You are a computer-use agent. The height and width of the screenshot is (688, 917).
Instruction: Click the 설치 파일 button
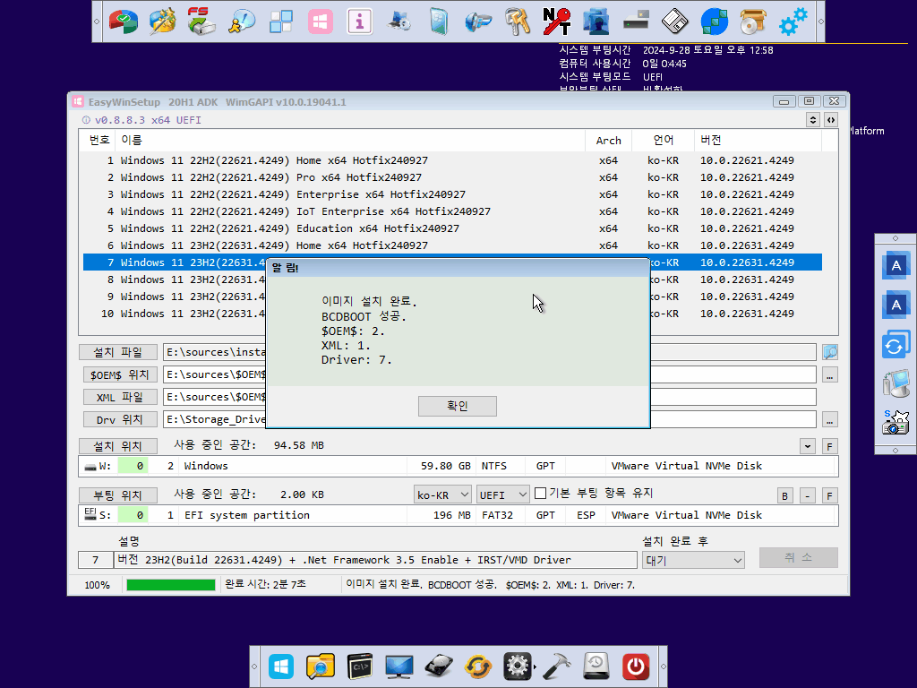pyautogui.click(x=118, y=352)
